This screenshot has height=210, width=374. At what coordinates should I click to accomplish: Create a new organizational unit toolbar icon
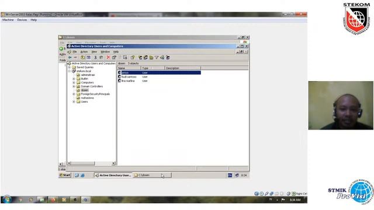click(151, 58)
